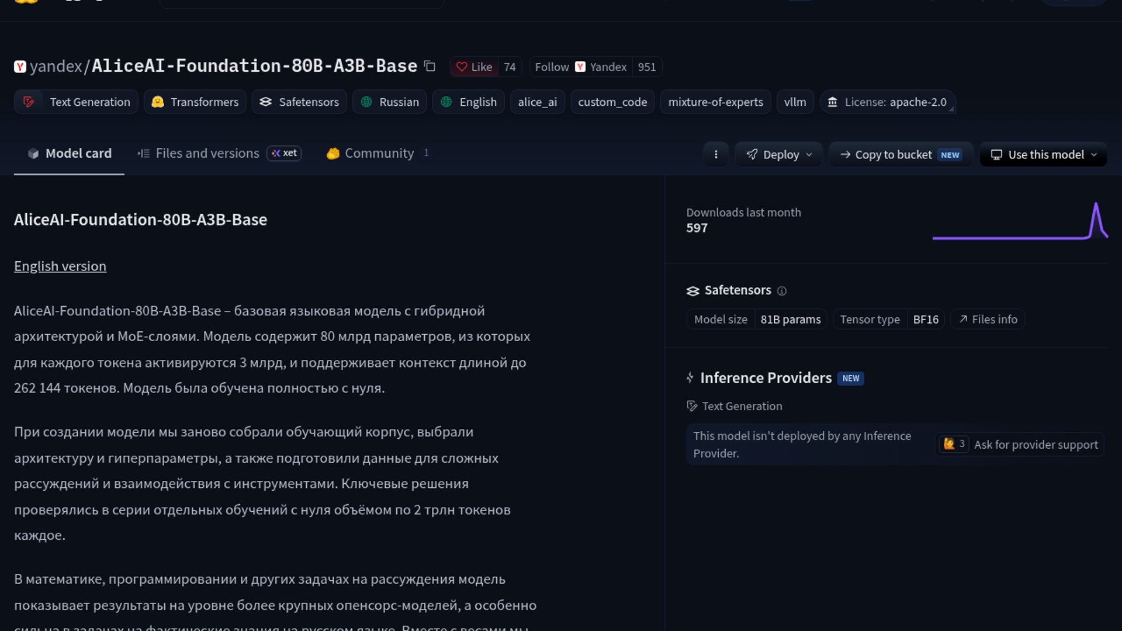This screenshot has width=1122, height=631.
Task: Click the AliceAI-Foundation-80B-A3B-Base title link
Action: coord(255,66)
